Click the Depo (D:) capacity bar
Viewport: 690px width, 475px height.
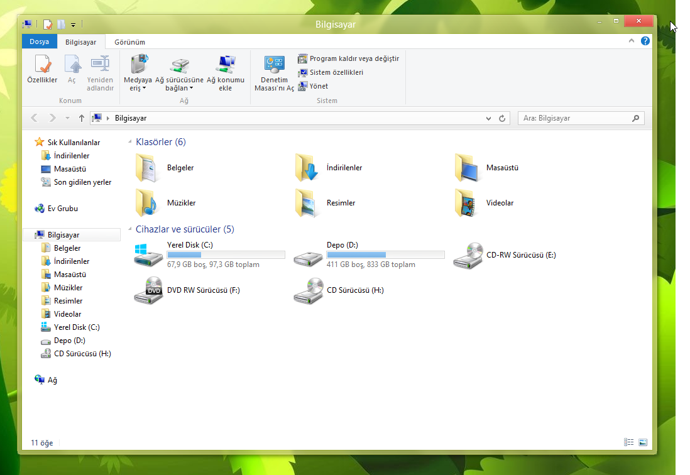click(x=385, y=255)
